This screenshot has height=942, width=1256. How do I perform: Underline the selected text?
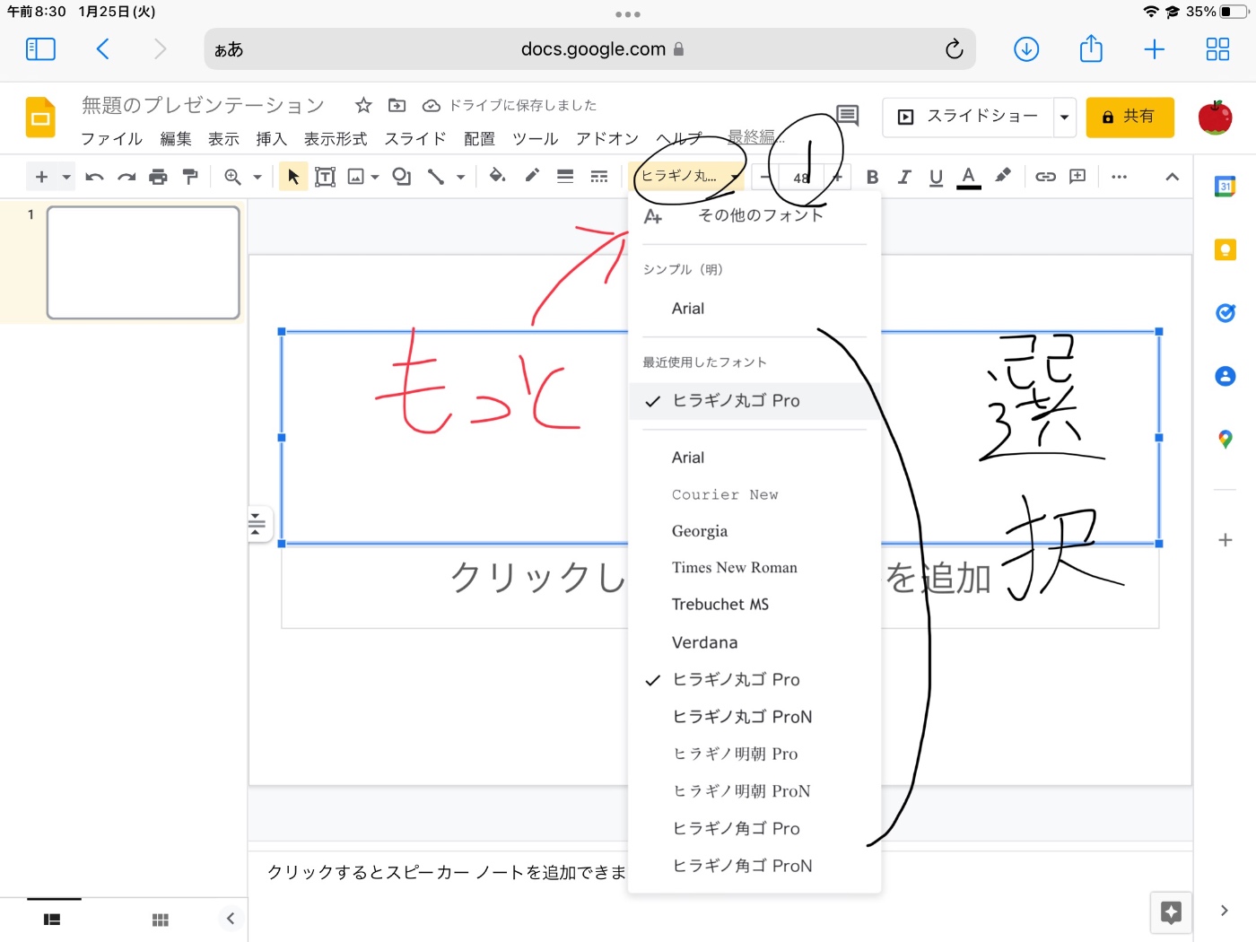936,177
